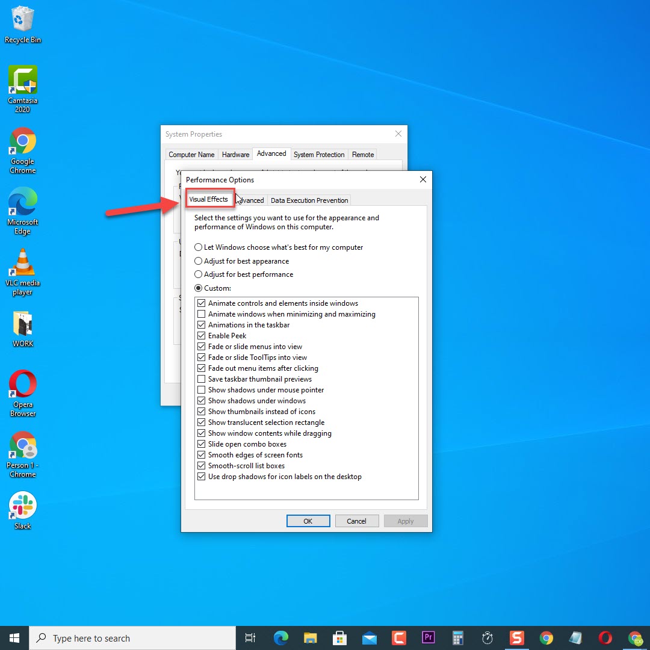Viewport: 650px width, 650px height.
Task: Switch to Data Execution Prevention tab
Action: (x=309, y=200)
